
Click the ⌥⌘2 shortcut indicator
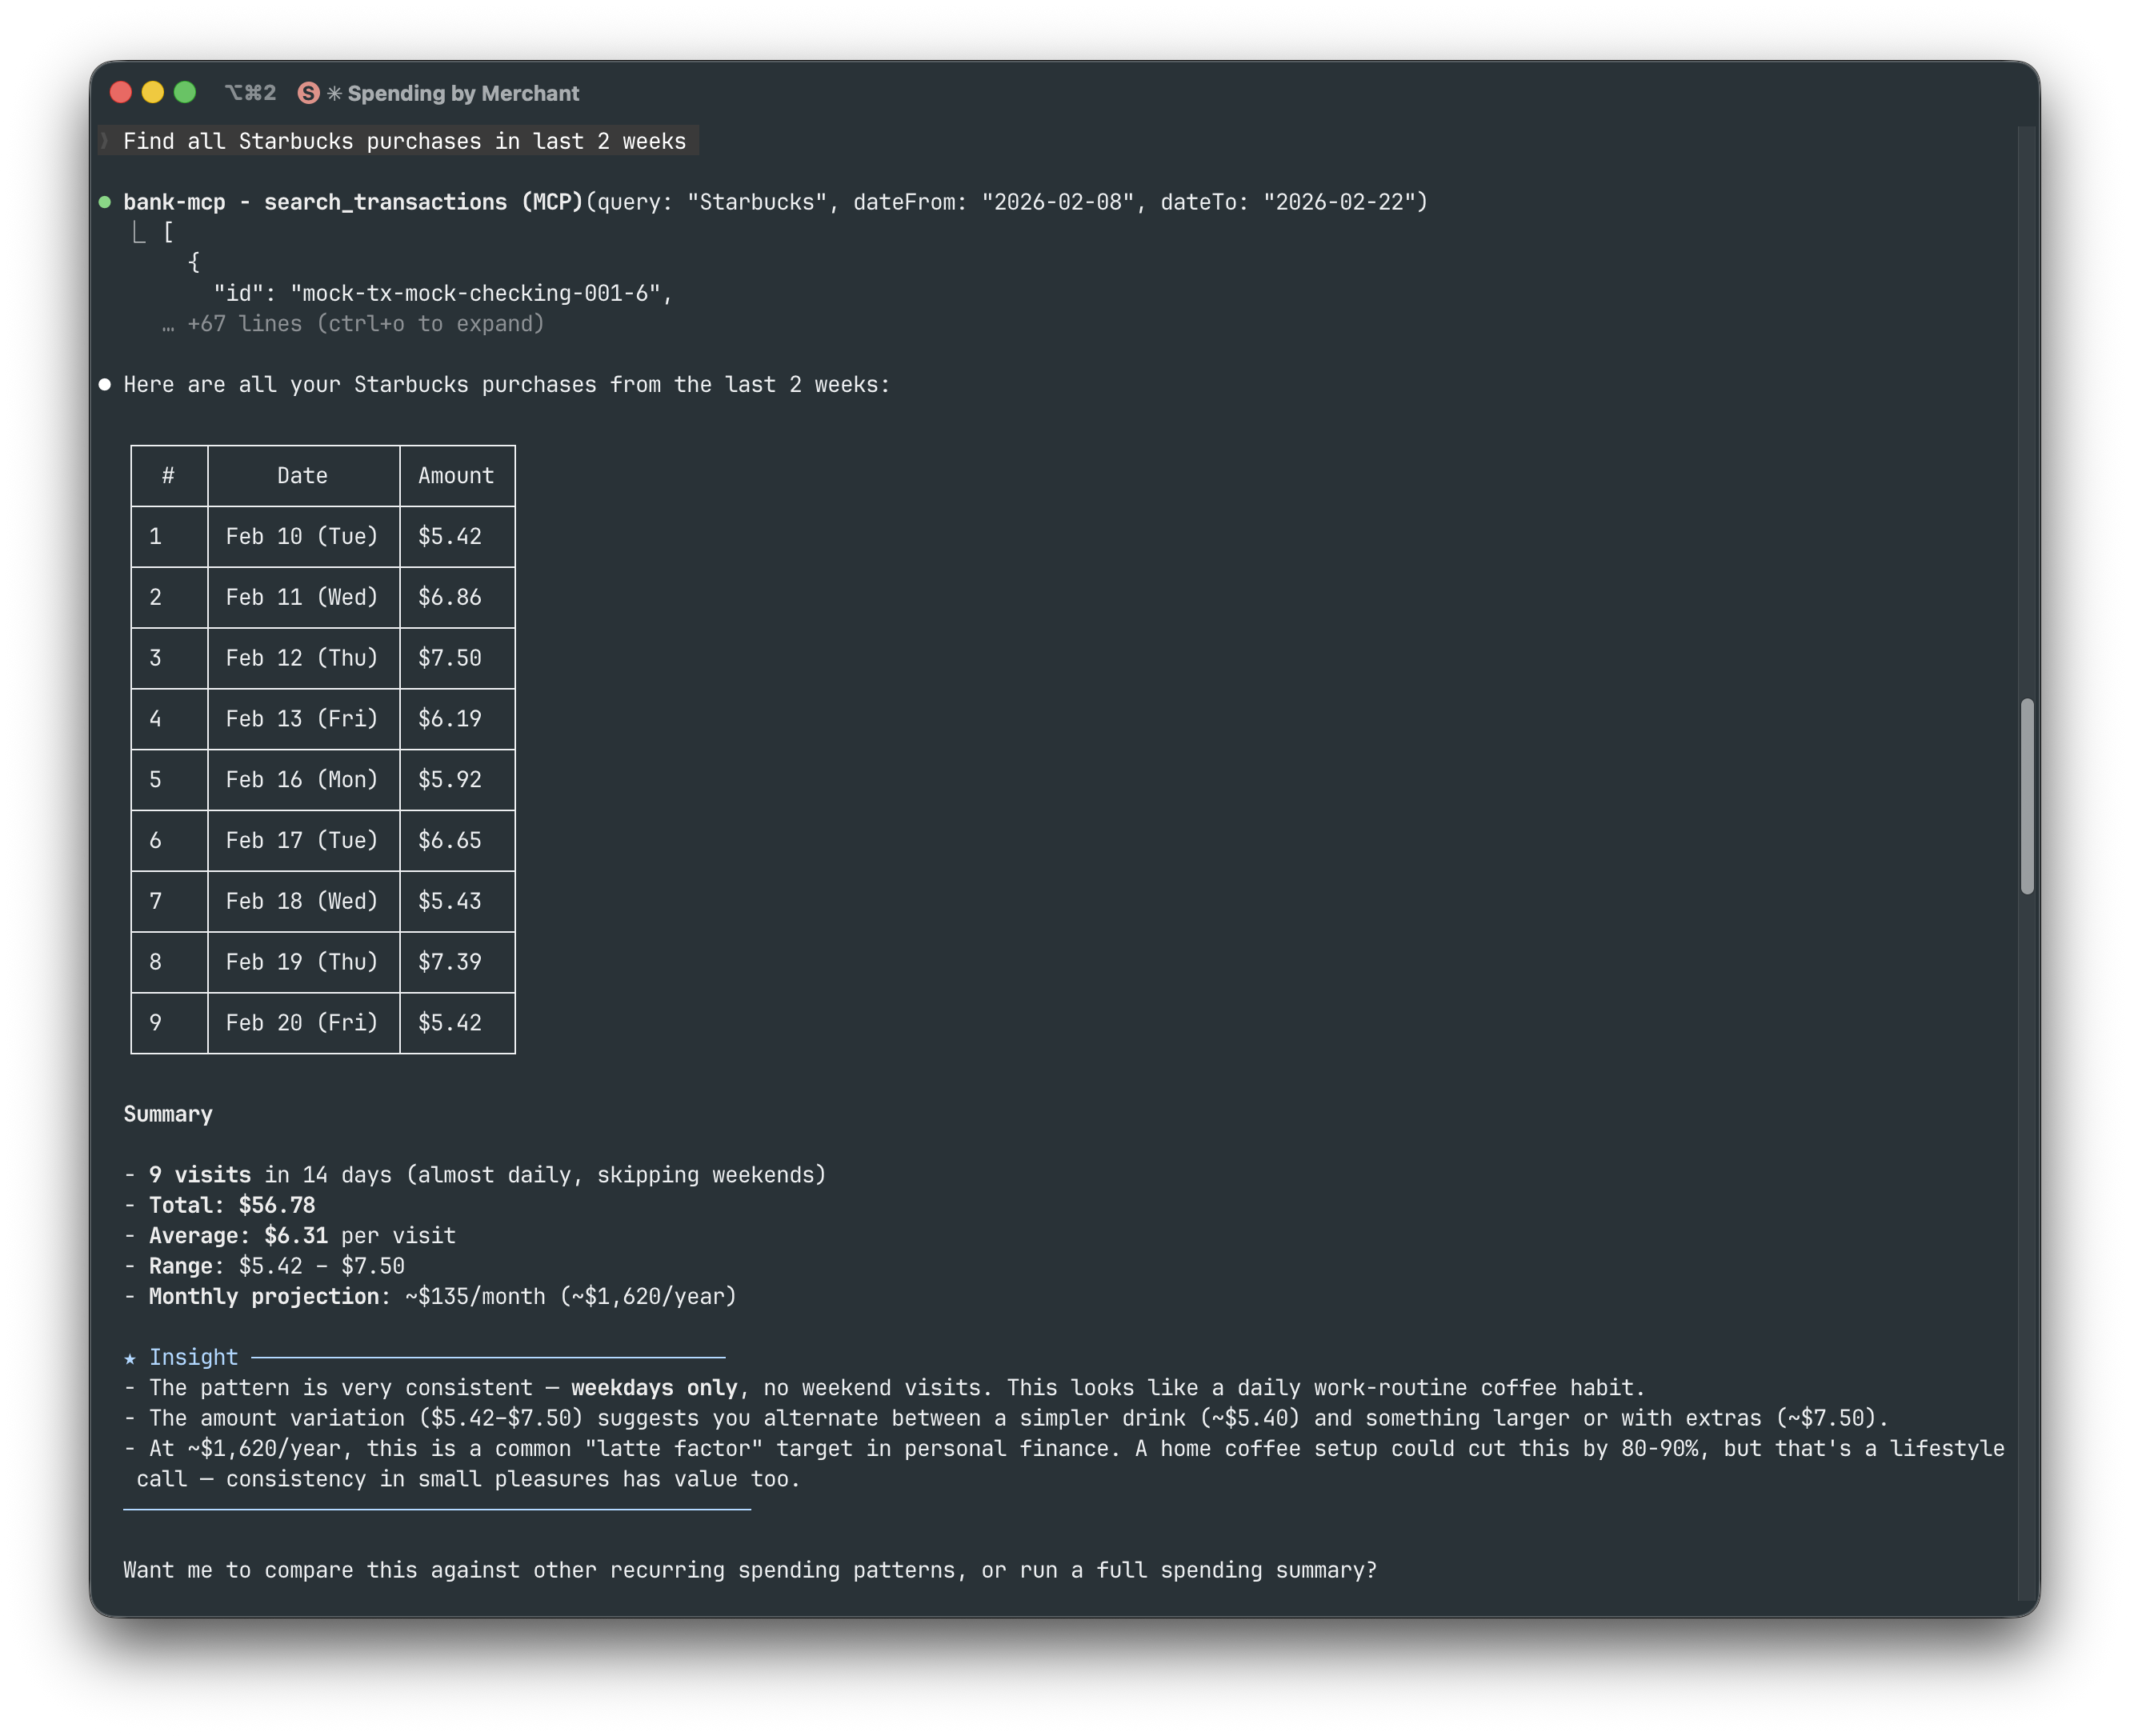(x=250, y=93)
